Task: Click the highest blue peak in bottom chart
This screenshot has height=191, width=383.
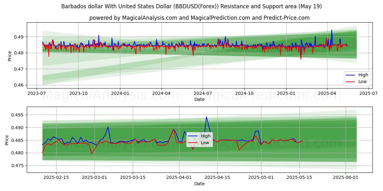Action: click(206, 117)
